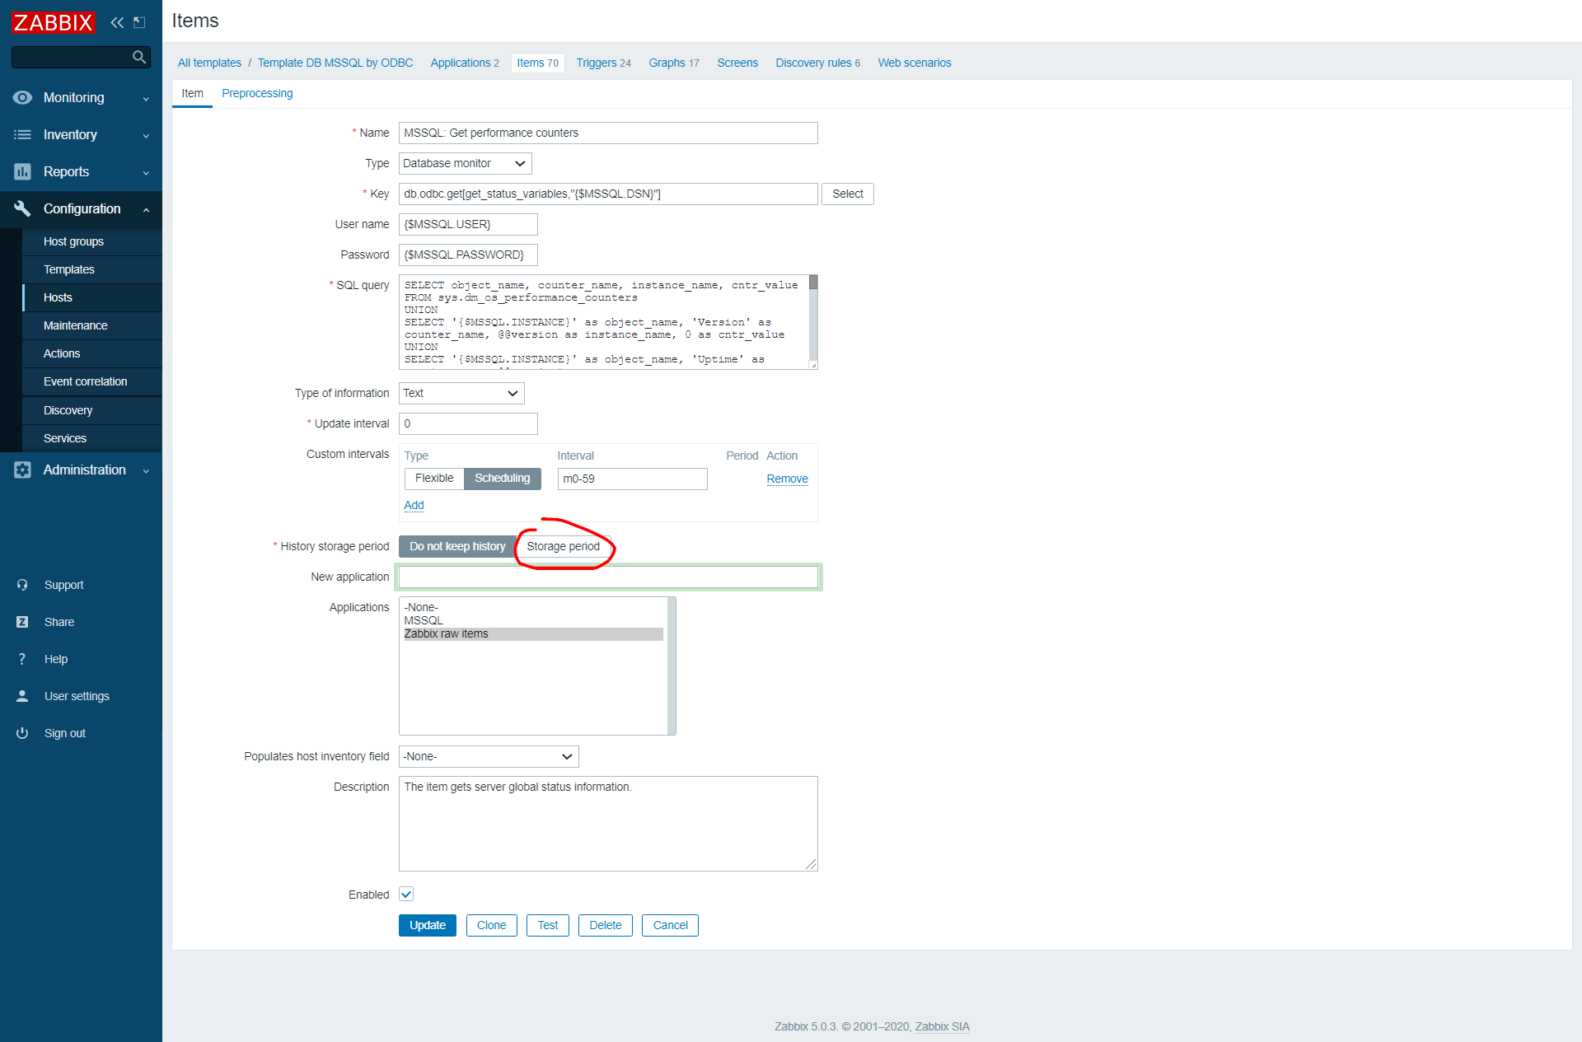Click the sidebar search magnifier icon
This screenshot has height=1042, width=1582.
click(x=139, y=57)
